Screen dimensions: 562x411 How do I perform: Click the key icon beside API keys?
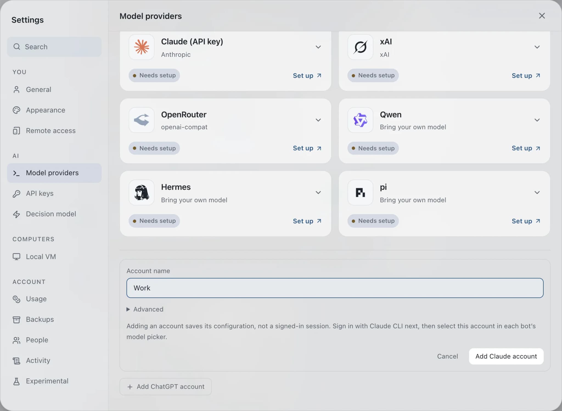pyautogui.click(x=16, y=194)
